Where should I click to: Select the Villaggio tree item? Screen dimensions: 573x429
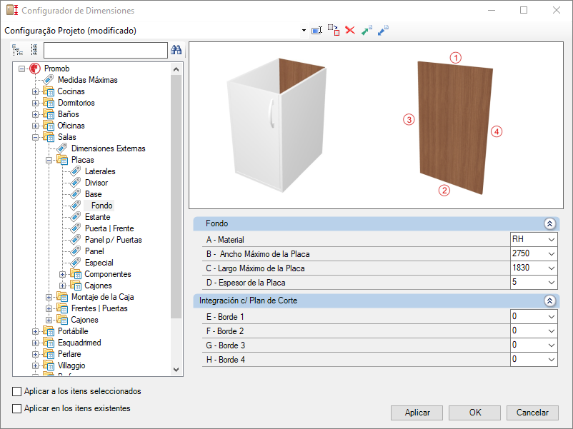tap(71, 365)
